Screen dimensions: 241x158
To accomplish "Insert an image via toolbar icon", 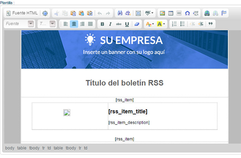I will pos(162,13).
